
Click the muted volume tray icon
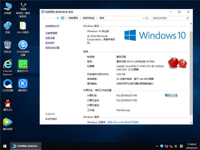171,146
